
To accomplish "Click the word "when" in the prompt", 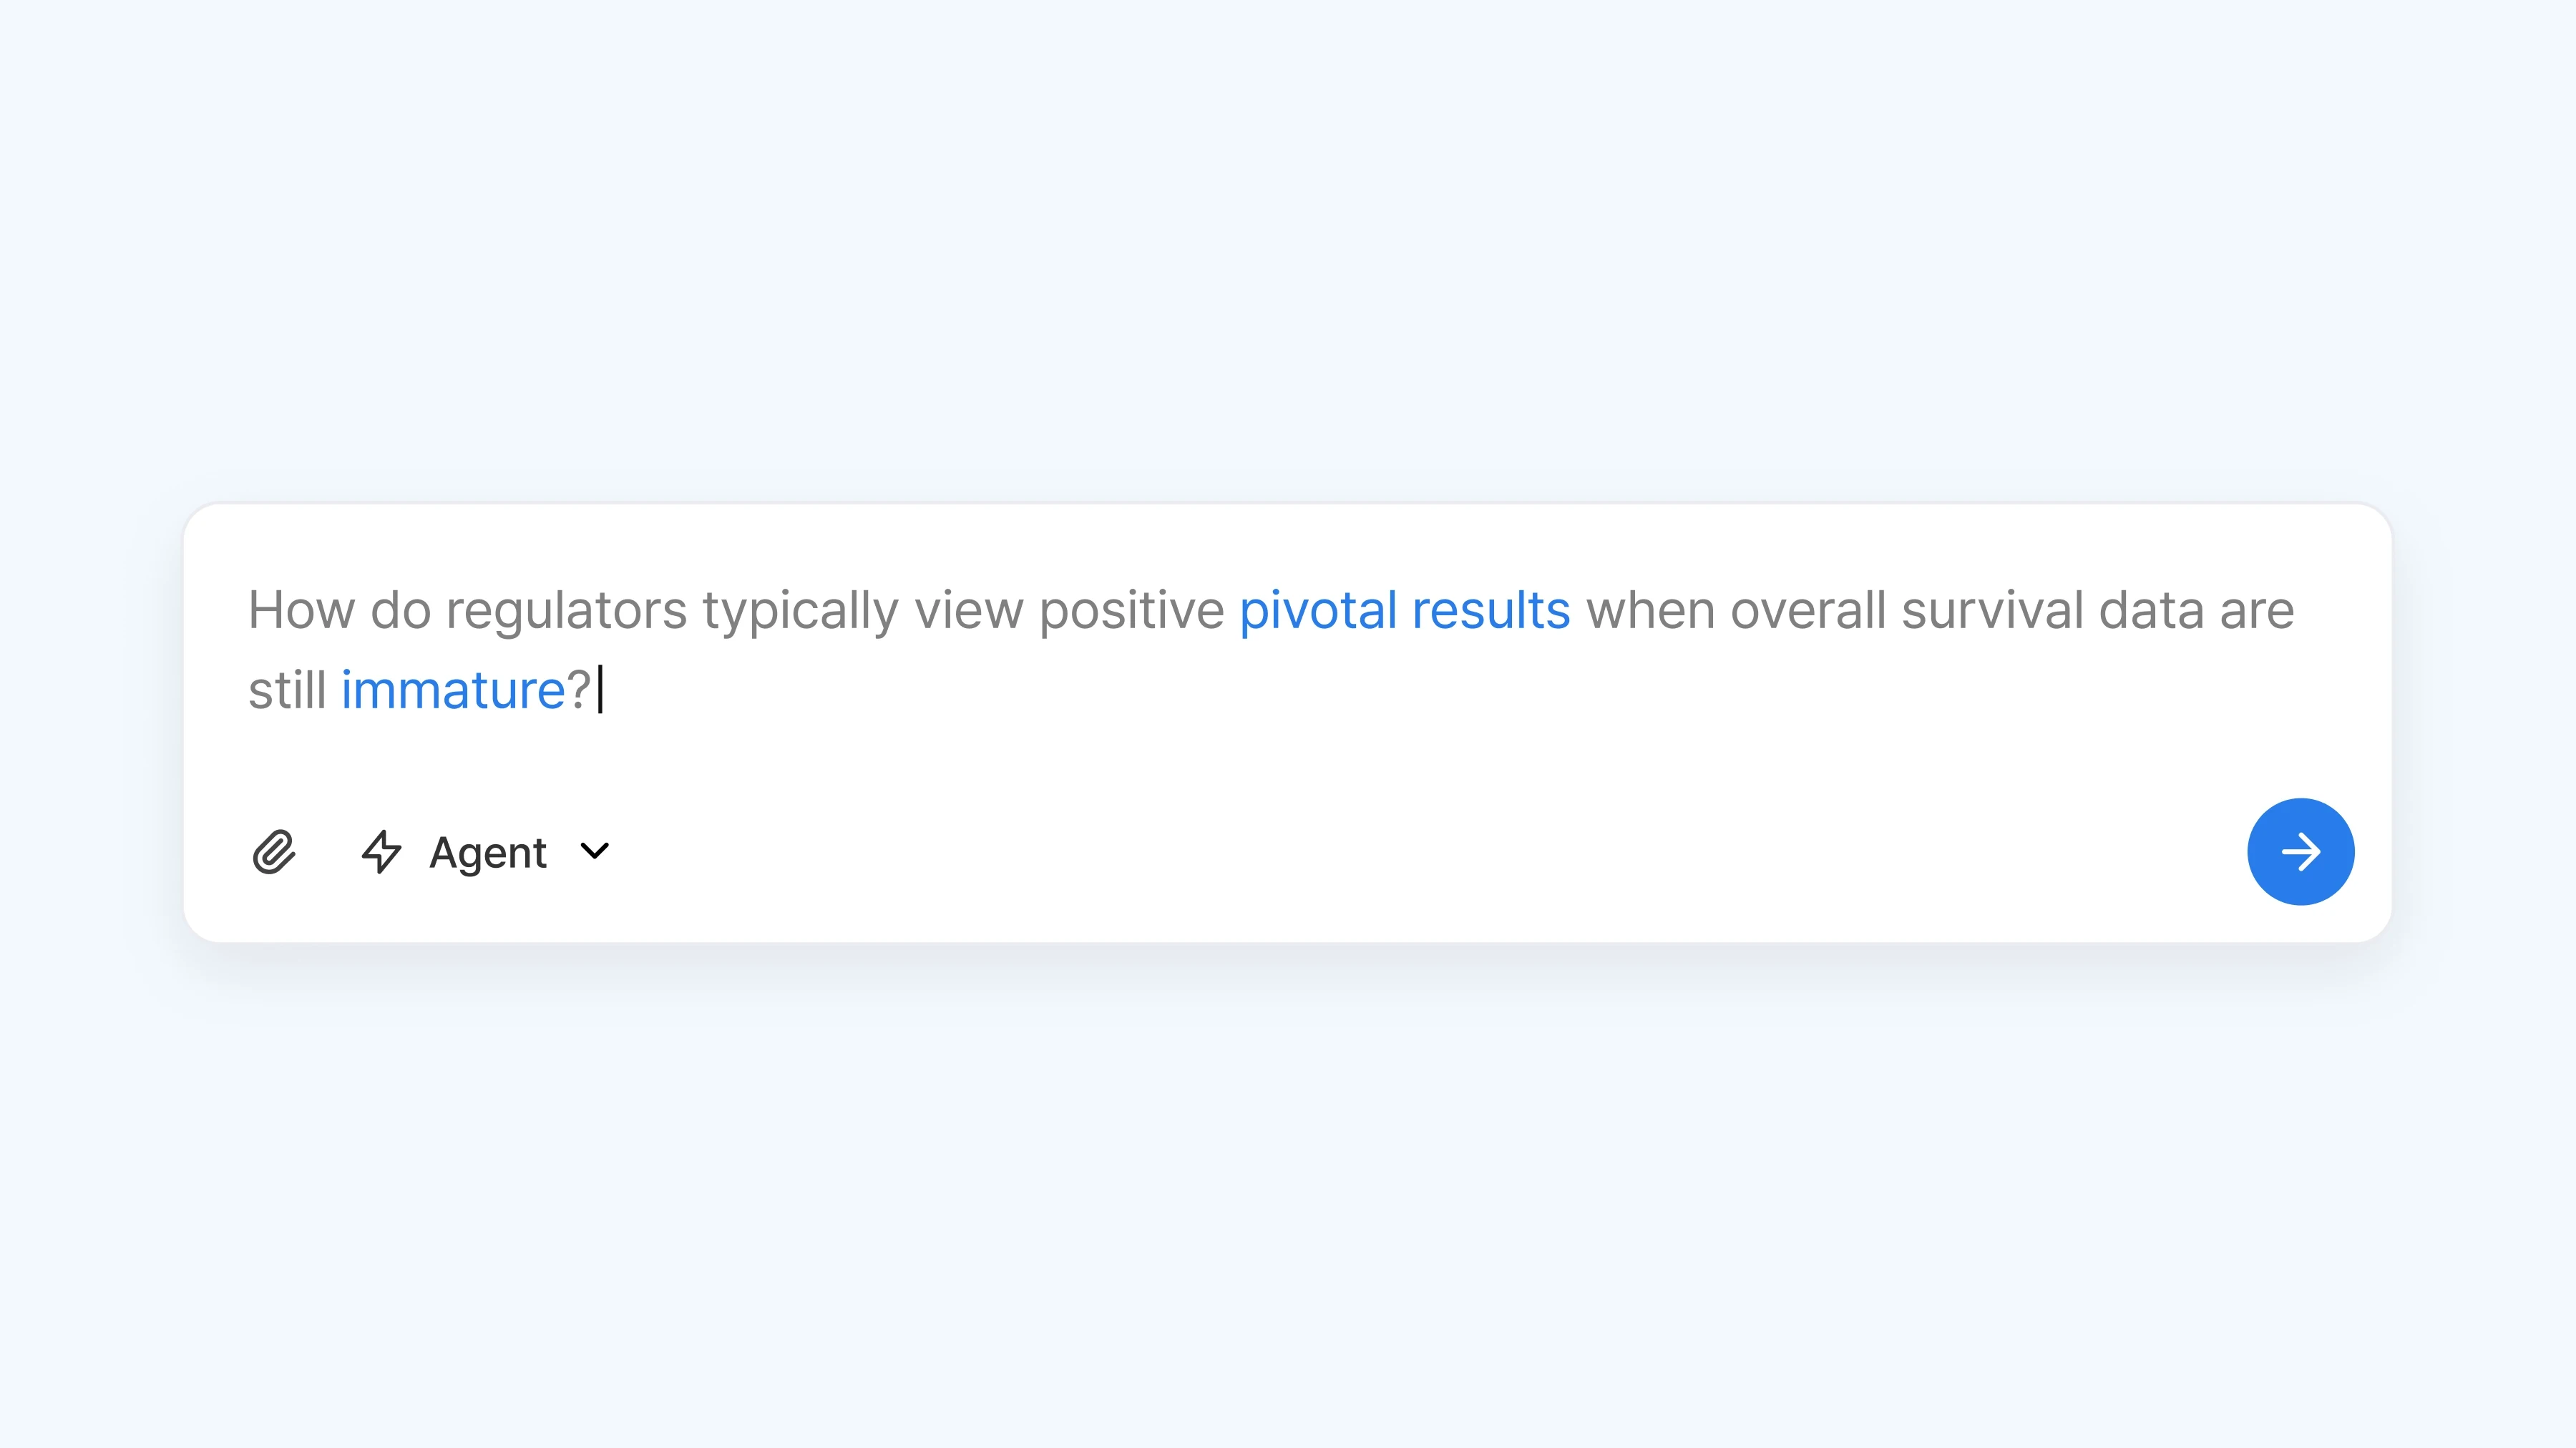I will coord(1650,610).
